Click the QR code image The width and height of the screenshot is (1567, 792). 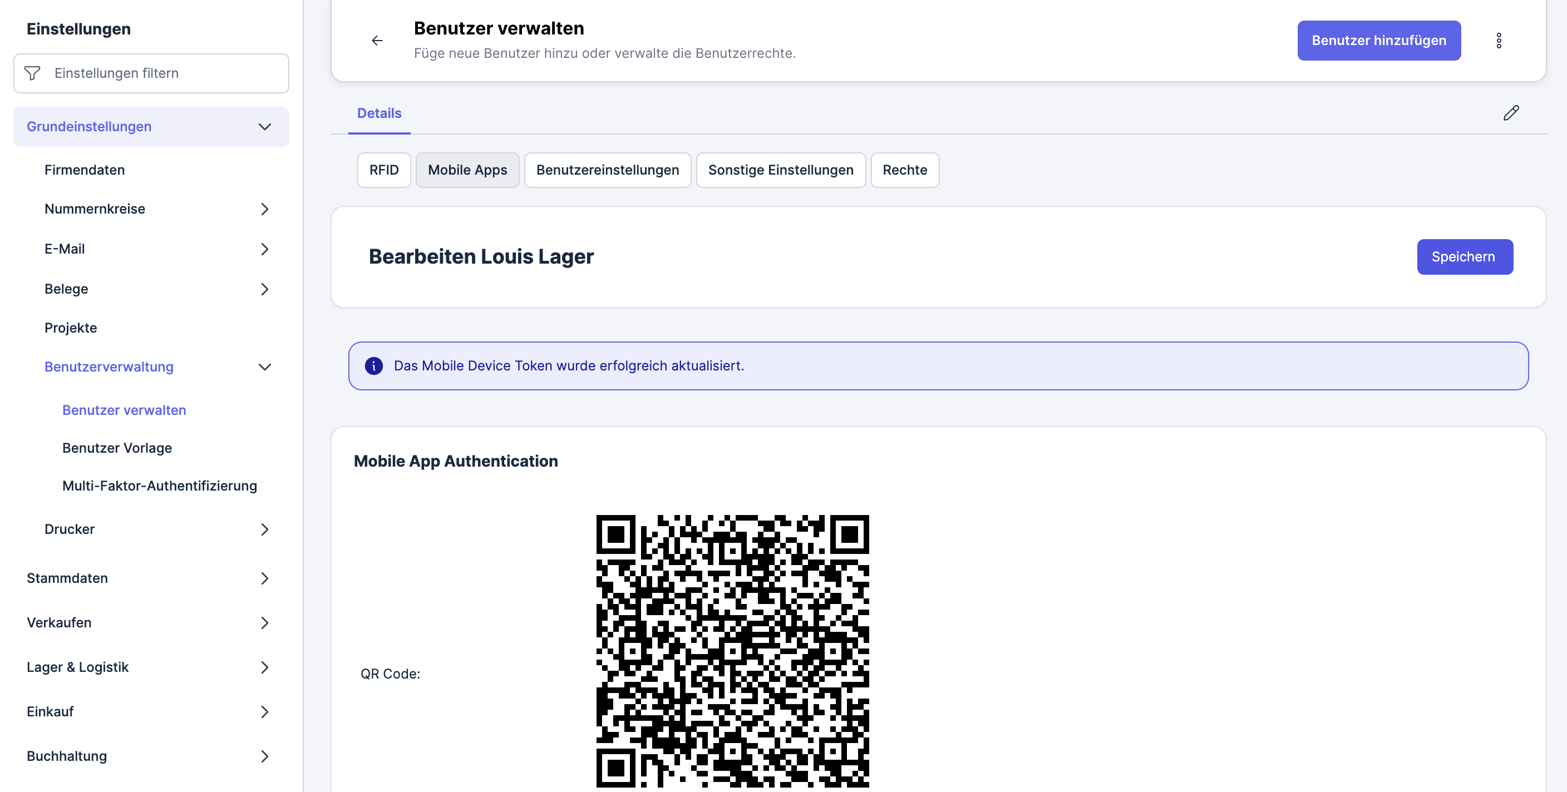[x=732, y=650]
